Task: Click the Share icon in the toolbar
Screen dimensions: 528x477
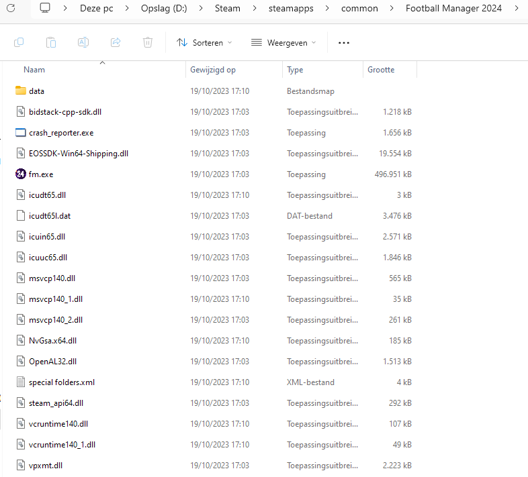Action: (116, 42)
